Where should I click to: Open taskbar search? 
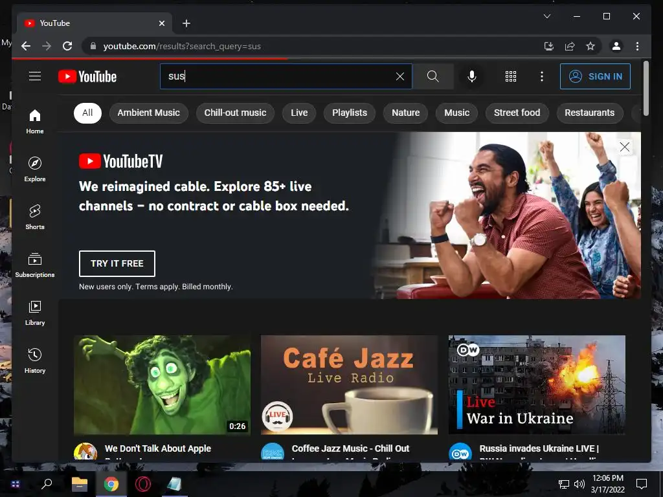point(47,484)
